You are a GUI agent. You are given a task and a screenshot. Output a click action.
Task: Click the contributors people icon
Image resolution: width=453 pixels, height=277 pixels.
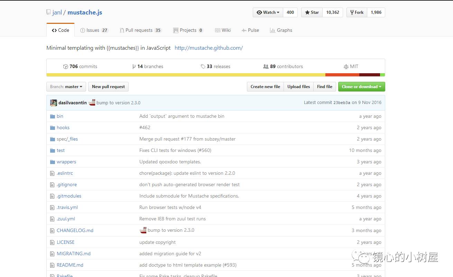tap(266, 66)
